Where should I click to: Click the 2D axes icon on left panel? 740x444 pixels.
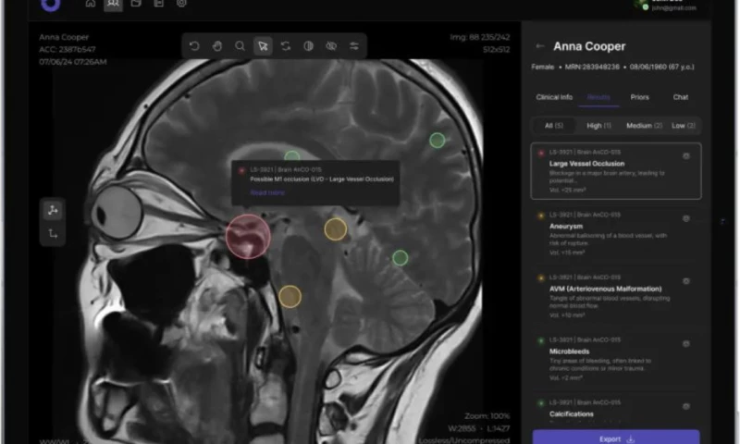pyautogui.click(x=53, y=233)
